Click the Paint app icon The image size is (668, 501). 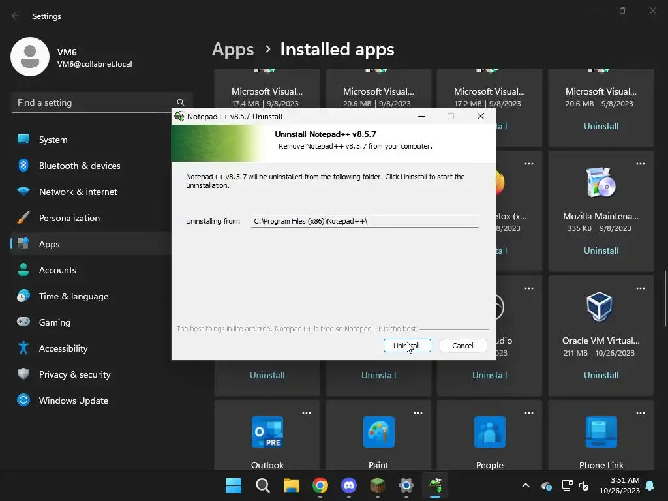(379, 432)
